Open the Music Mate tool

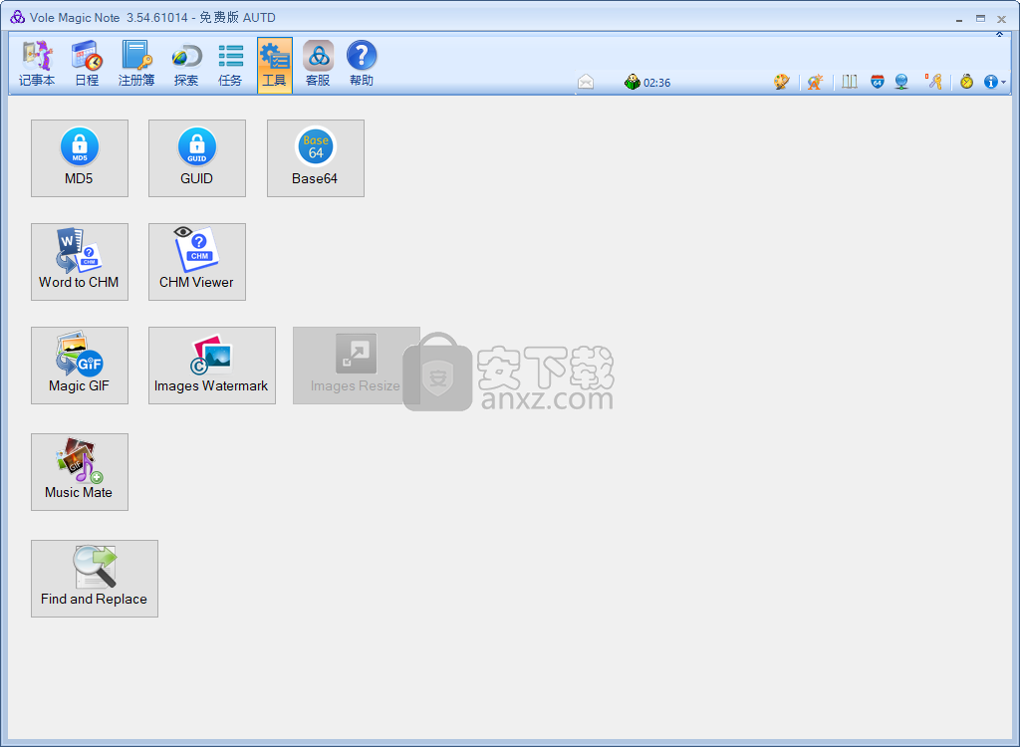[80, 472]
